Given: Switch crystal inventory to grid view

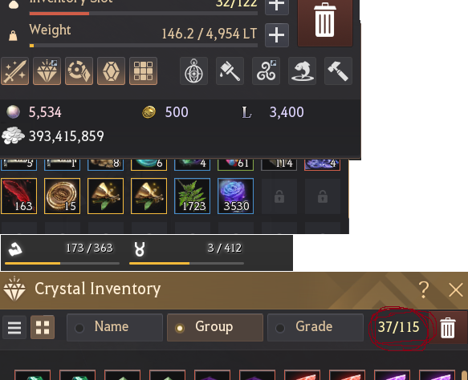Looking at the screenshot, I should click(x=43, y=327).
